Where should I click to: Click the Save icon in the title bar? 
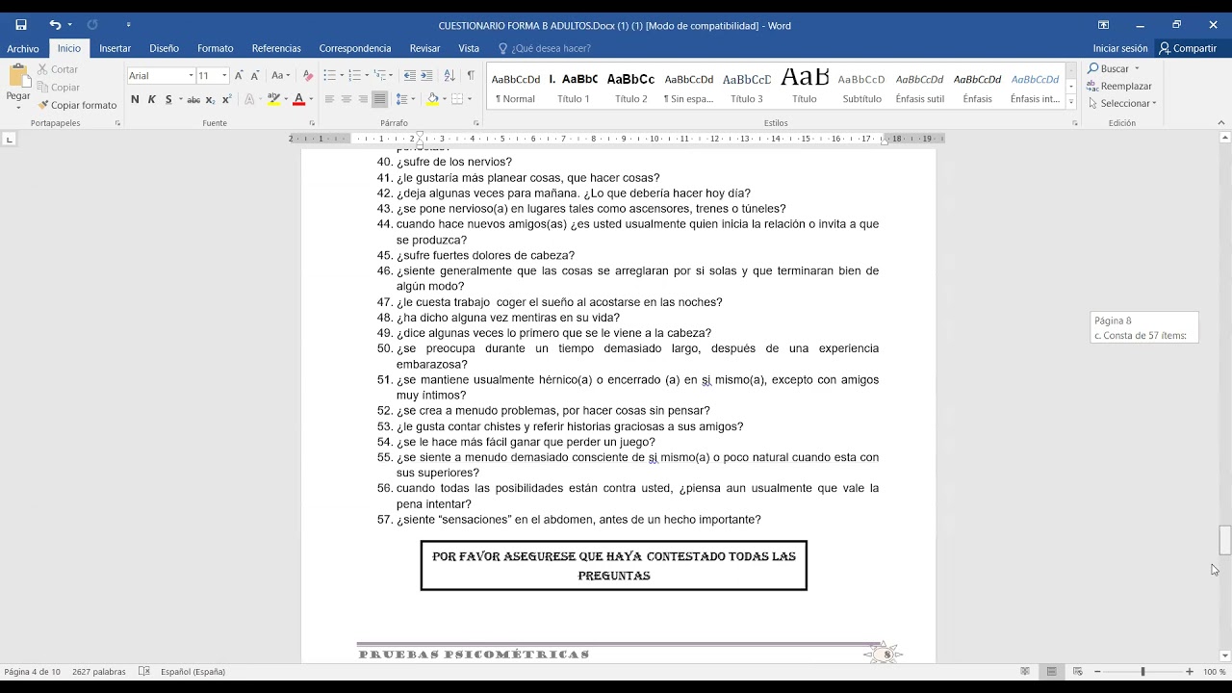pyautogui.click(x=21, y=25)
